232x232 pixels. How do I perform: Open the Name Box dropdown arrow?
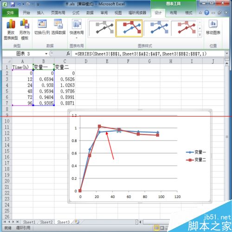(46, 54)
